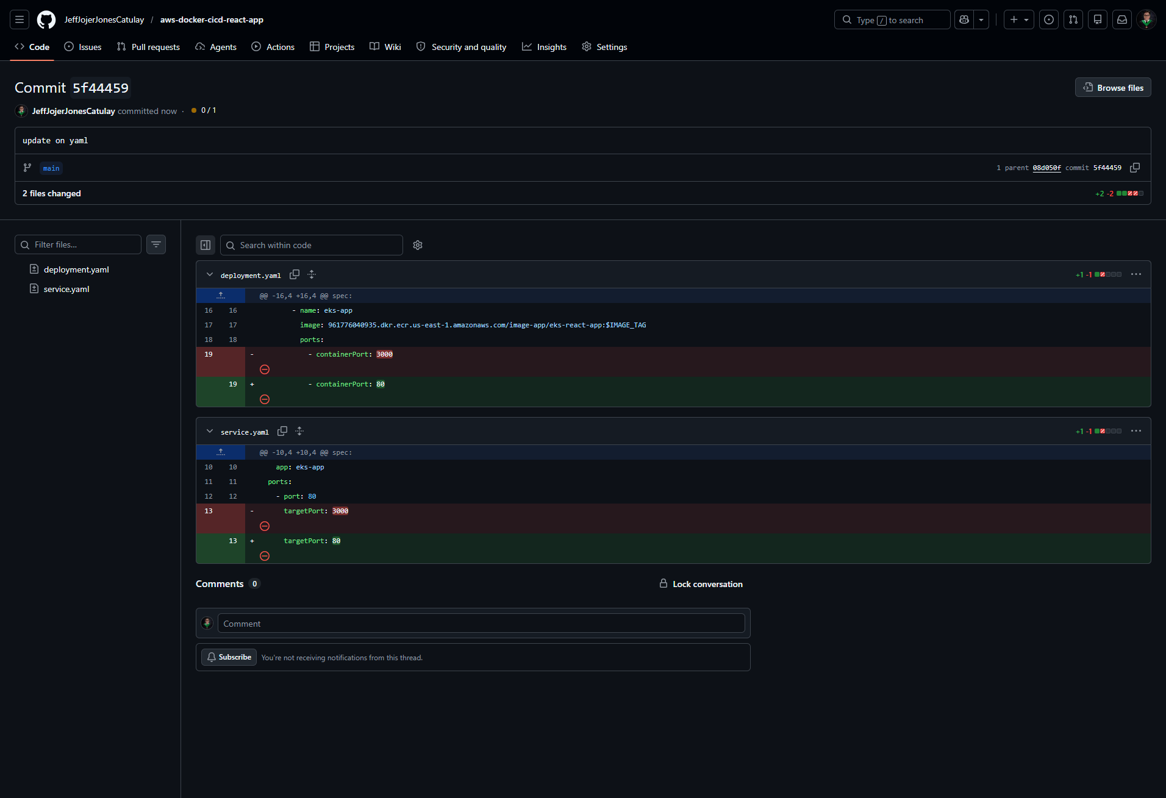Viewport: 1166px width, 798px height.
Task: Click the Subscribe button
Action: 229,657
